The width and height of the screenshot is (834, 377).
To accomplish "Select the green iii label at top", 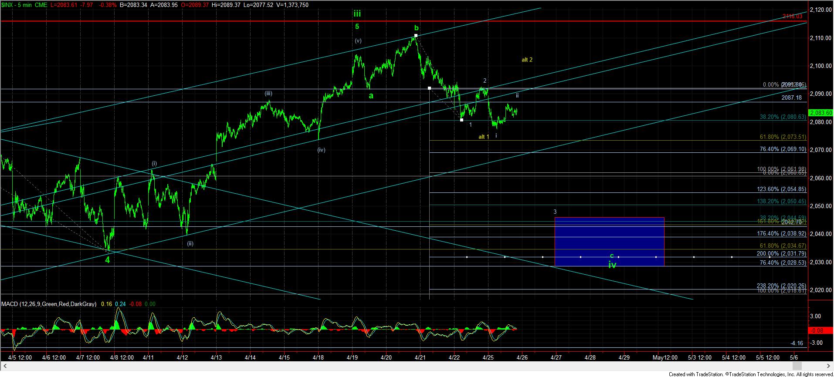I will 357,13.
